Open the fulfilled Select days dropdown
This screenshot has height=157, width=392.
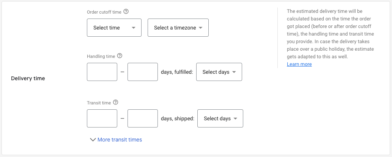click(x=219, y=72)
